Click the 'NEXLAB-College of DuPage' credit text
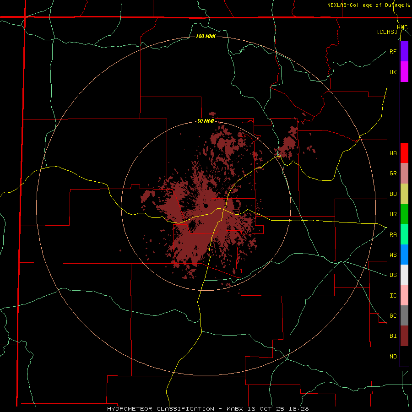Image resolution: width=412 pixels, height=412 pixels. click(x=365, y=5)
